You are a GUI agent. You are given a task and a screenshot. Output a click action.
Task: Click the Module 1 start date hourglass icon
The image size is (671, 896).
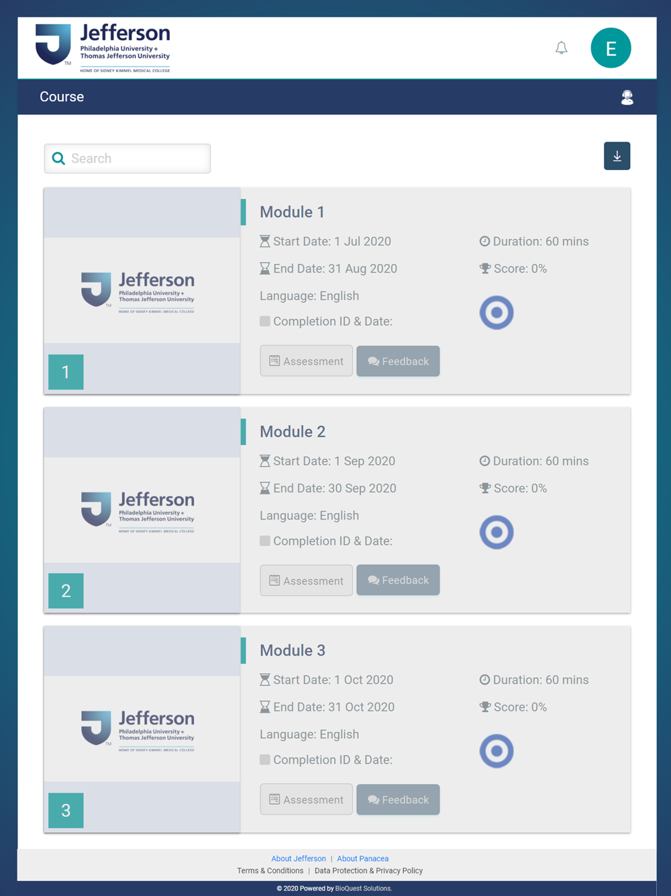click(x=265, y=241)
